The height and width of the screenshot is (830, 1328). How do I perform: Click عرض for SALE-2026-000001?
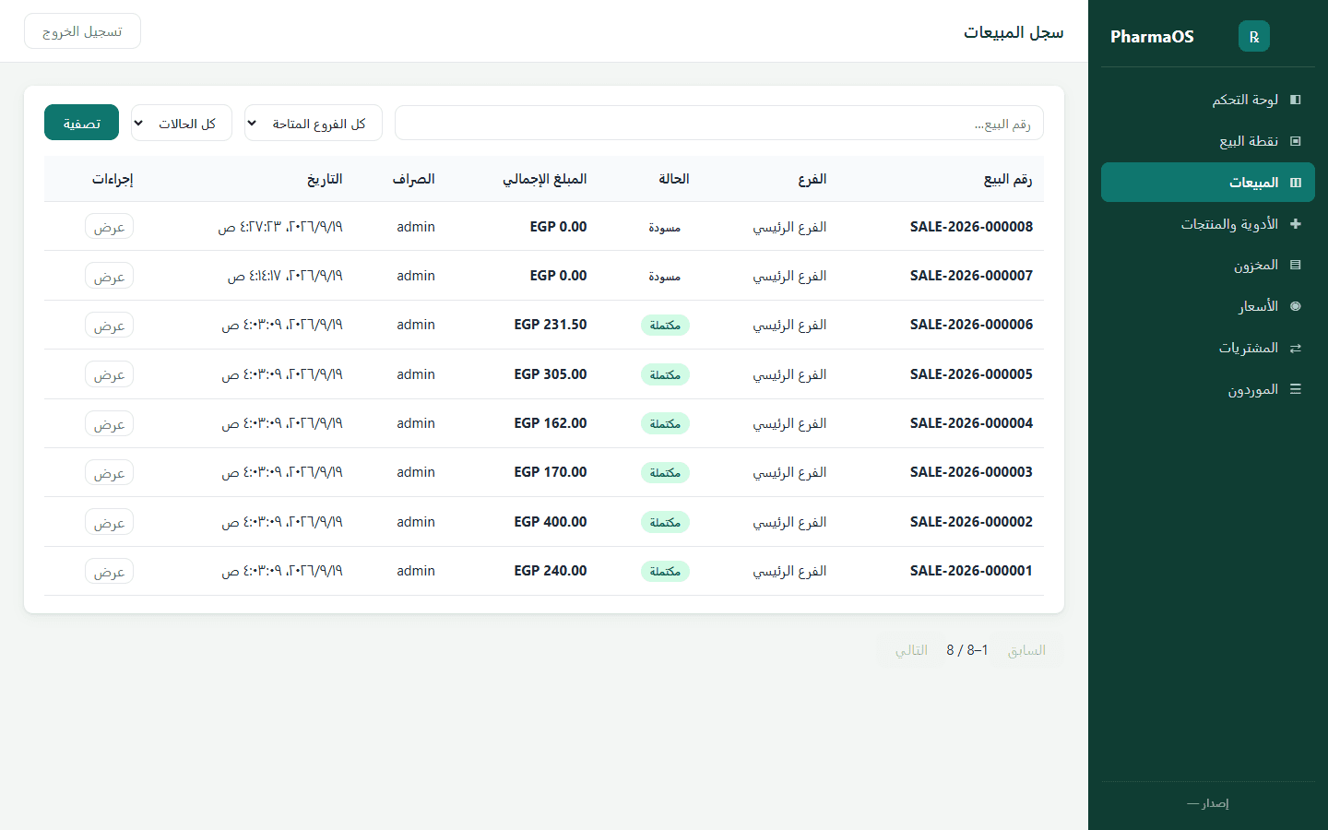[109, 571]
